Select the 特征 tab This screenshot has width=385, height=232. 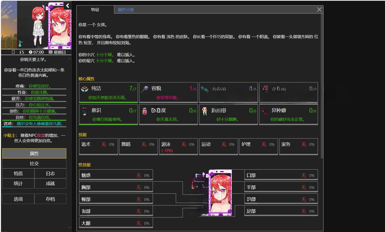95,10
